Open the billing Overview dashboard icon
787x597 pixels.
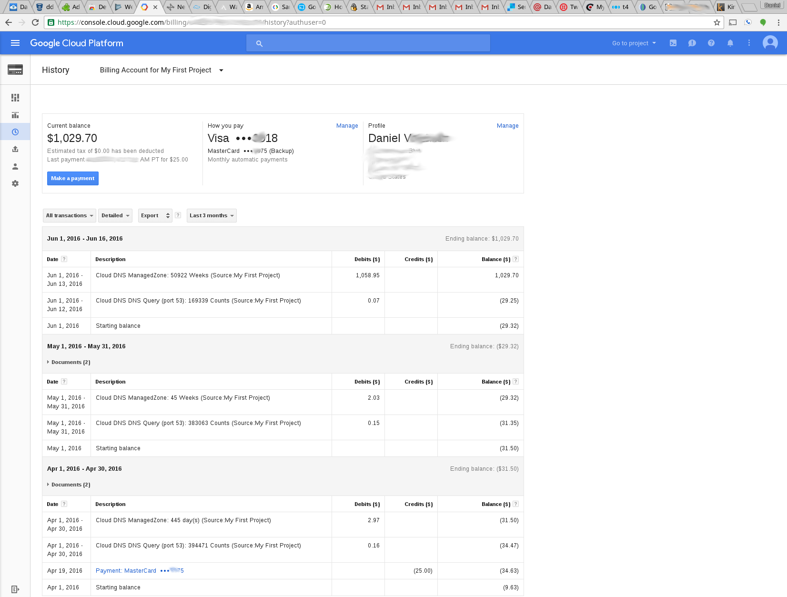tap(15, 98)
